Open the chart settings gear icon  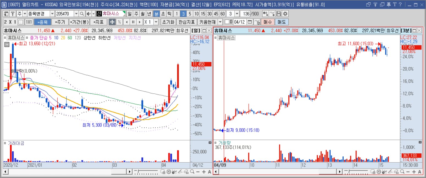(285, 14)
